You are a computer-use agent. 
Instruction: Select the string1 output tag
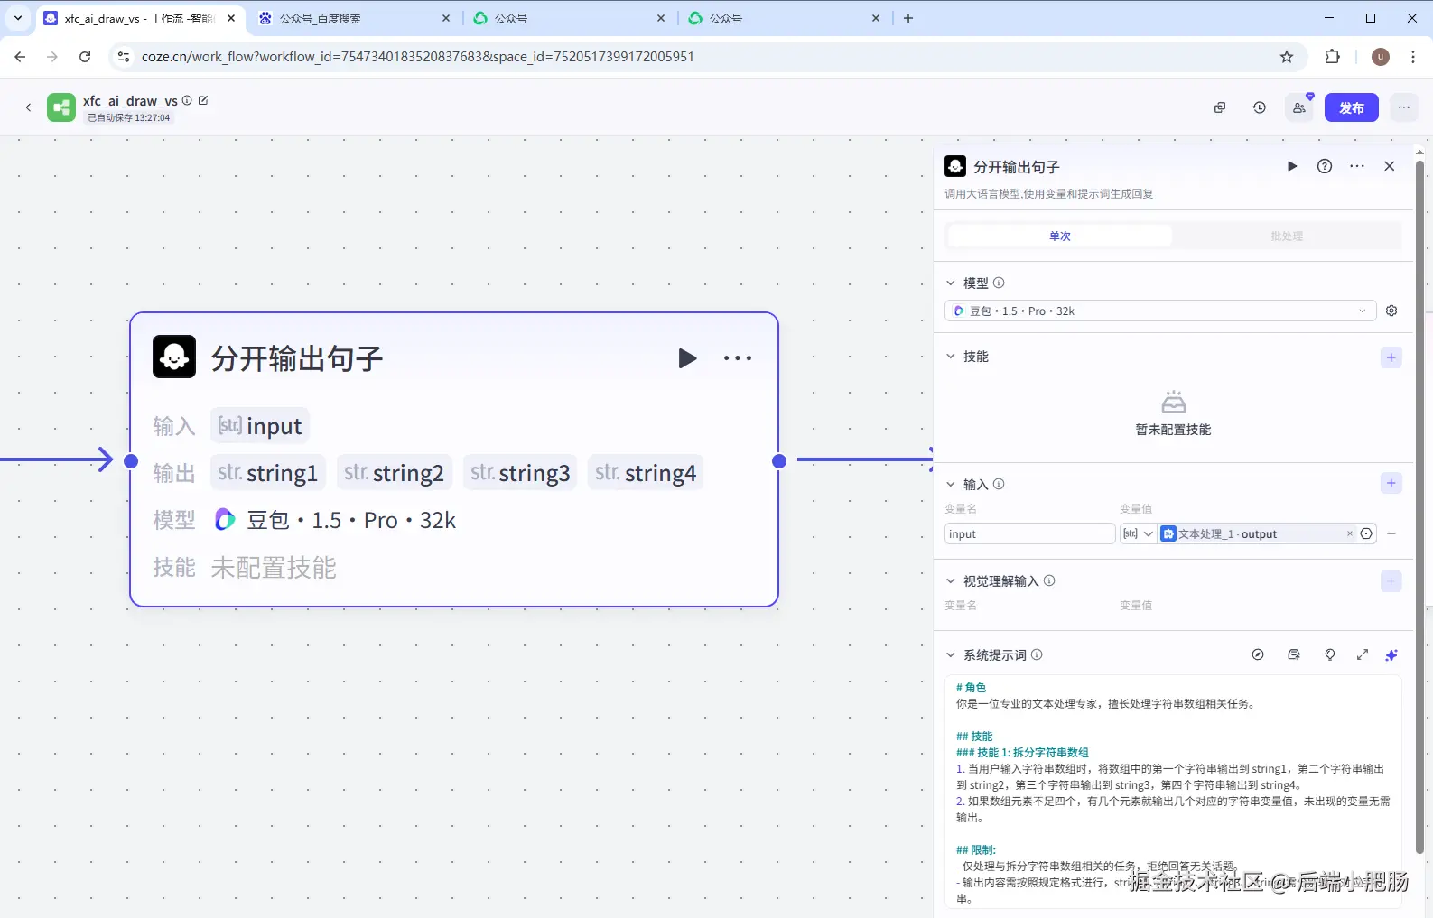[268, 473]
